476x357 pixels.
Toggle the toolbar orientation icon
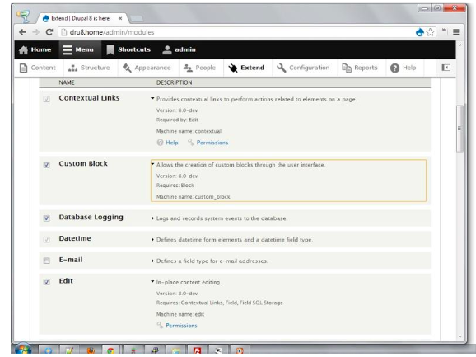pos(446,68)
